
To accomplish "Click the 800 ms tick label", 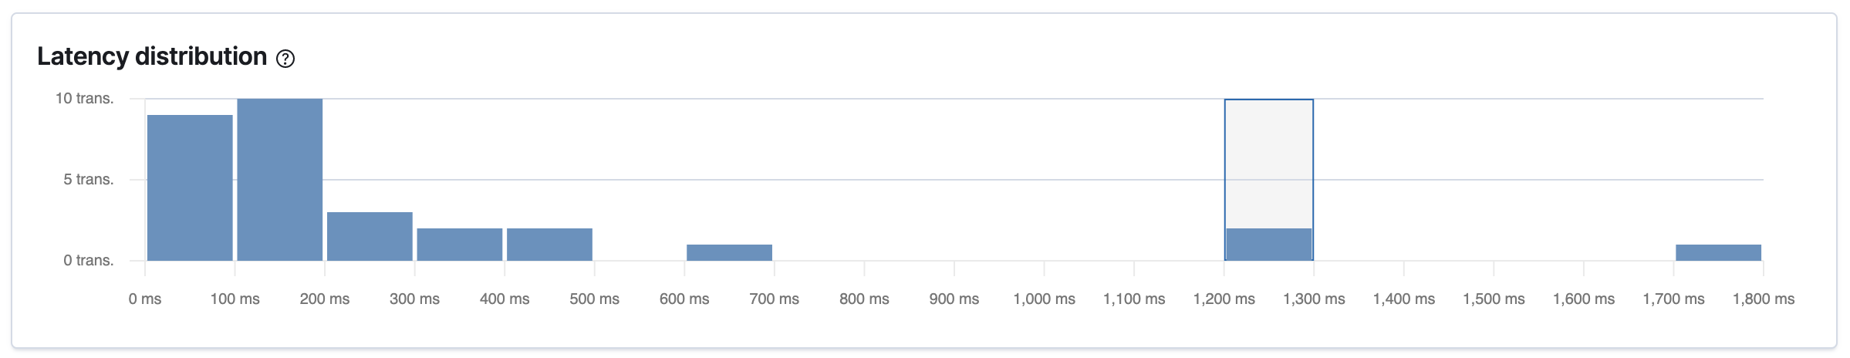I will pyautogui.click(x=864, y=299).
